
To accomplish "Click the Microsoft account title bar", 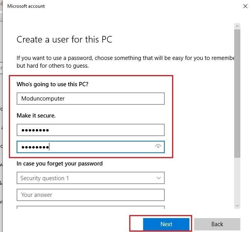I will pos(116,6).
